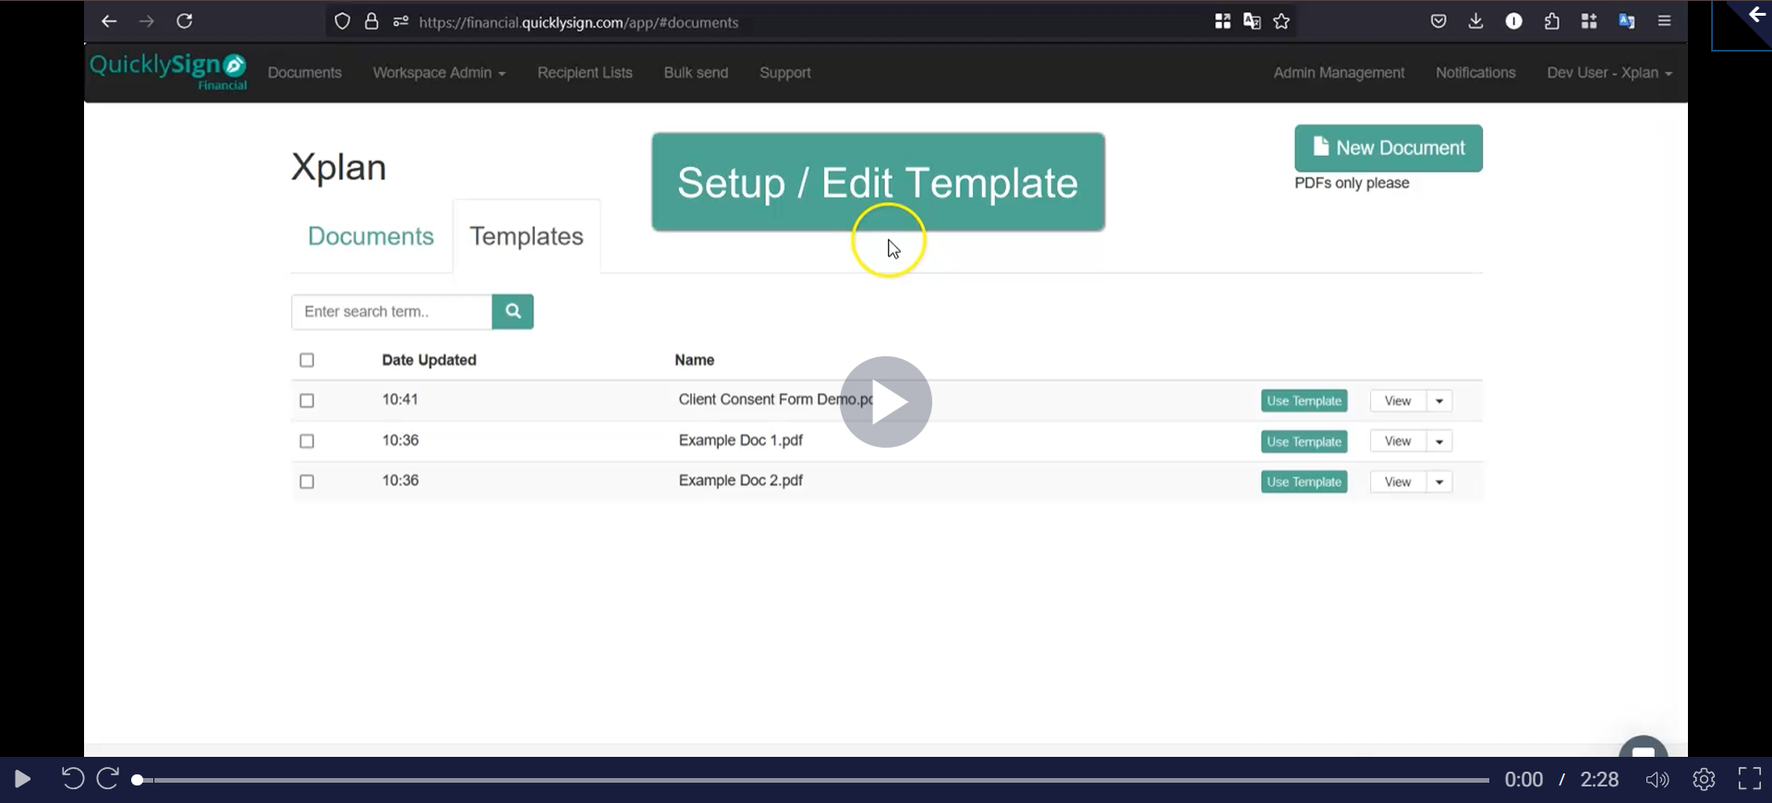Expand View dropdown arrow for Client Consent Form
Viewport: 1772px width, 803px height.
(1439, 401)
